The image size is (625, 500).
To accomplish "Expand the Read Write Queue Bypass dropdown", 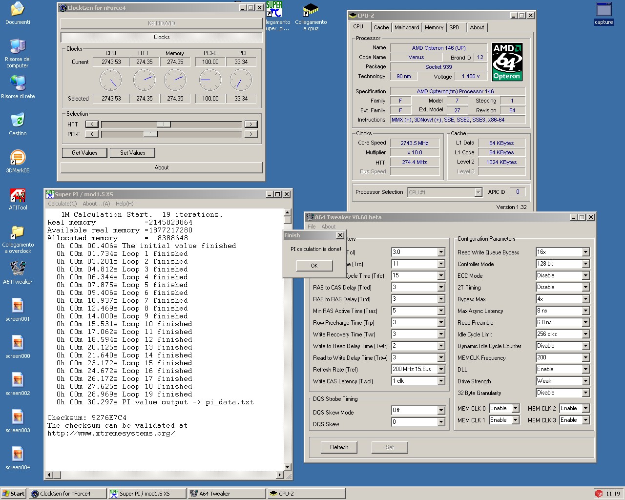I will (585, 252).
